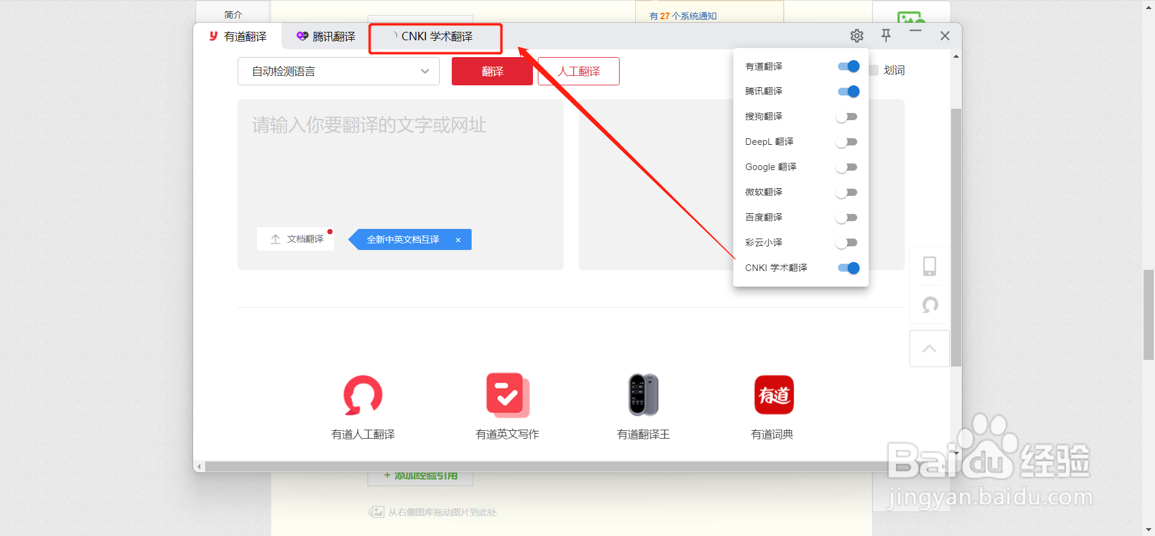Click the back-to-top arrow icon
This screenshot has width=1155, height=536.
[x=929, y=349]
